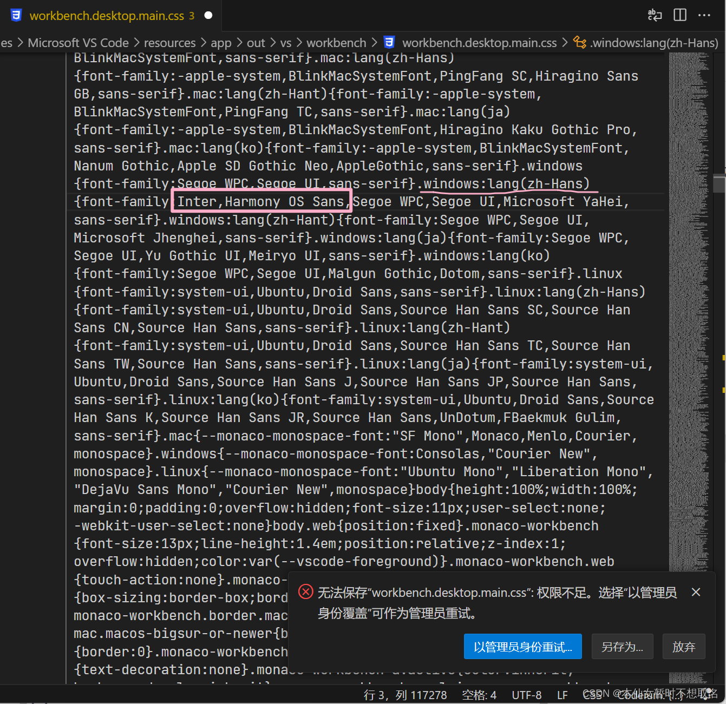Click the text Hiragino Kaku Gothic Pro in the code

pos(535,130)
